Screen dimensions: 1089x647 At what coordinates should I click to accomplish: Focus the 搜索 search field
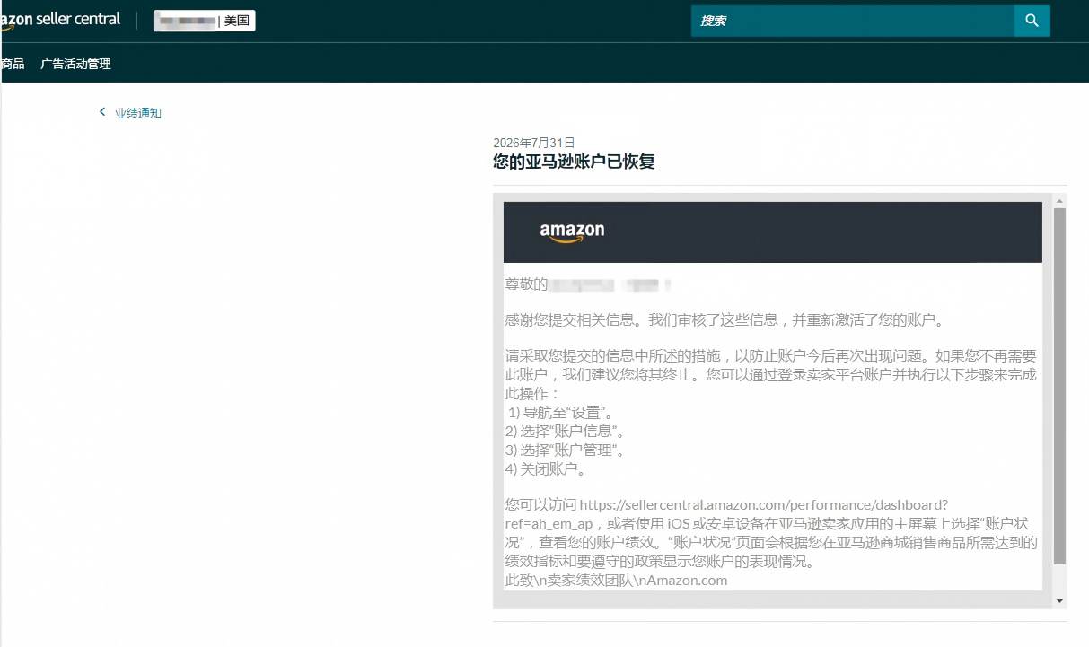click(x=853, y=21)
